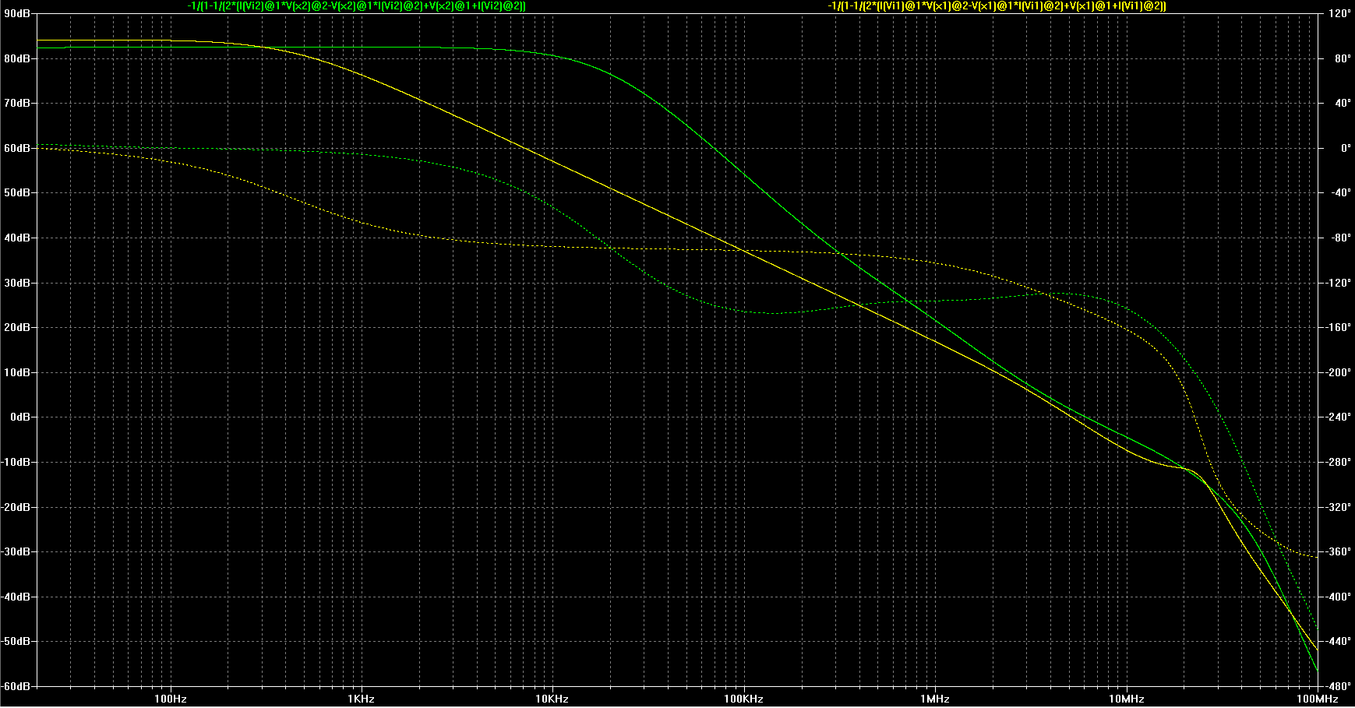Image resolution: width=1355 pixels, height=708 pixels.
Task: Click the "1MHz" frequency axis label
Action: [935, 699]
